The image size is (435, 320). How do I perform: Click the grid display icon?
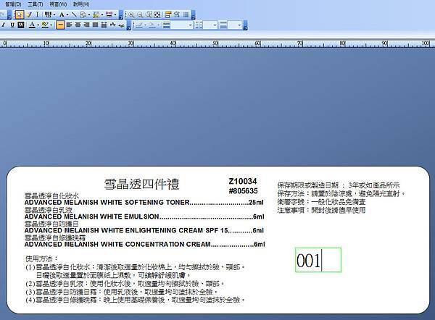(x=186, y=14)
